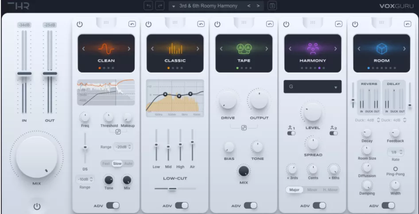Viewport: 419px width, 214px height.
Task: Click the Delay Duck 4dB stepper arrows
Action: click(405, 120)
